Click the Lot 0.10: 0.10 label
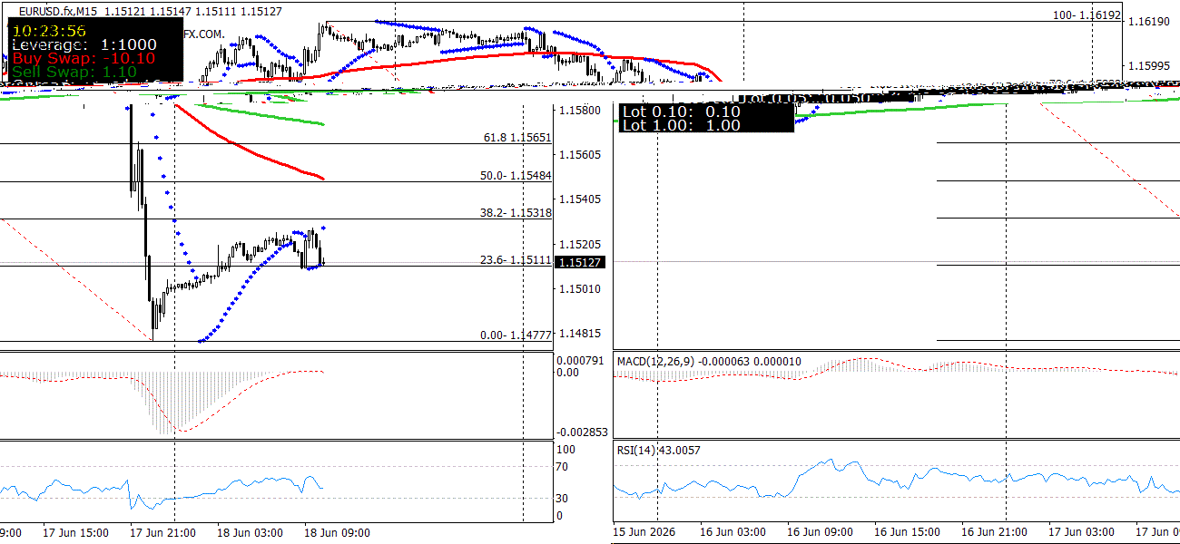The width and height of the screenshot is (1180, 544). click(x=681, y=112)
